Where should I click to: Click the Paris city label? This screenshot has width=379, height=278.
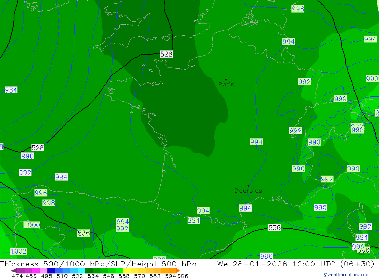[x=226, y=84]
